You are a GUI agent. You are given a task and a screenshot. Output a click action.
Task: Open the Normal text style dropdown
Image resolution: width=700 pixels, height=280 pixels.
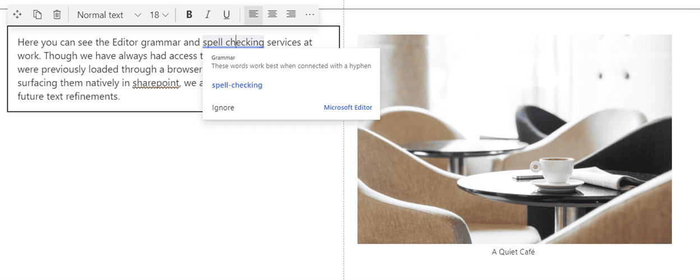pyautogui.click(x=109, y=15)
